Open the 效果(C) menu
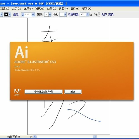The height and width of the screenshot is (139, 139). pos(51,9)
